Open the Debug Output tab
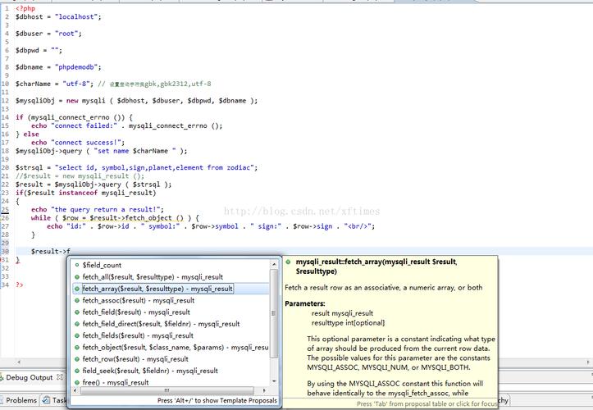Screen dimensions: 593x410 tap(30, 377)
